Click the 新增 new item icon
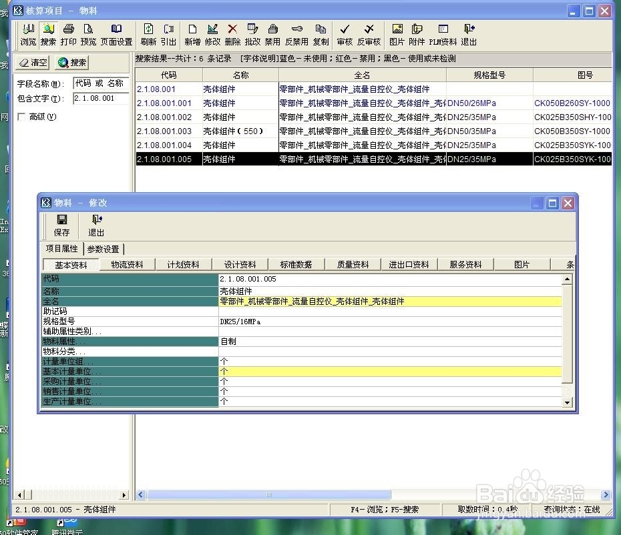This screenshot has height=535, width=621. [x=192, y=35]
